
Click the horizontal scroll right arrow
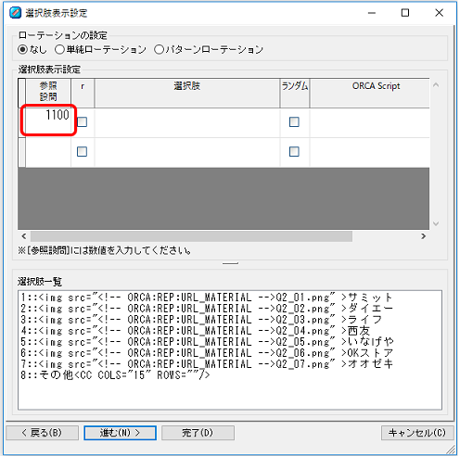point(424,236)
